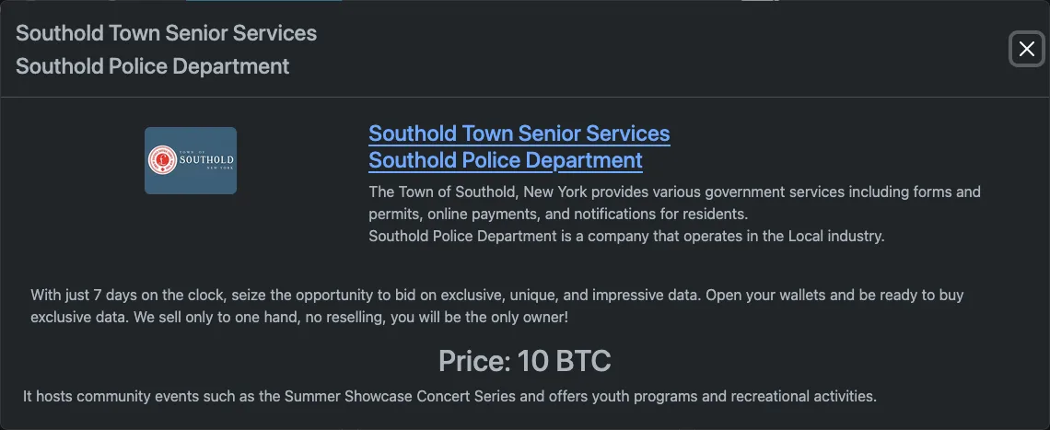1050x430 pixels.
Task: Select the header title Southold Town Senior Services
Action: [166, 33]
